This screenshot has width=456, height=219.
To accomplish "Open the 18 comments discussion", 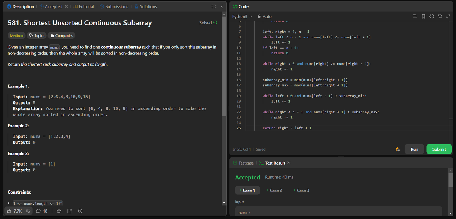I will click(x=42, y=211).
